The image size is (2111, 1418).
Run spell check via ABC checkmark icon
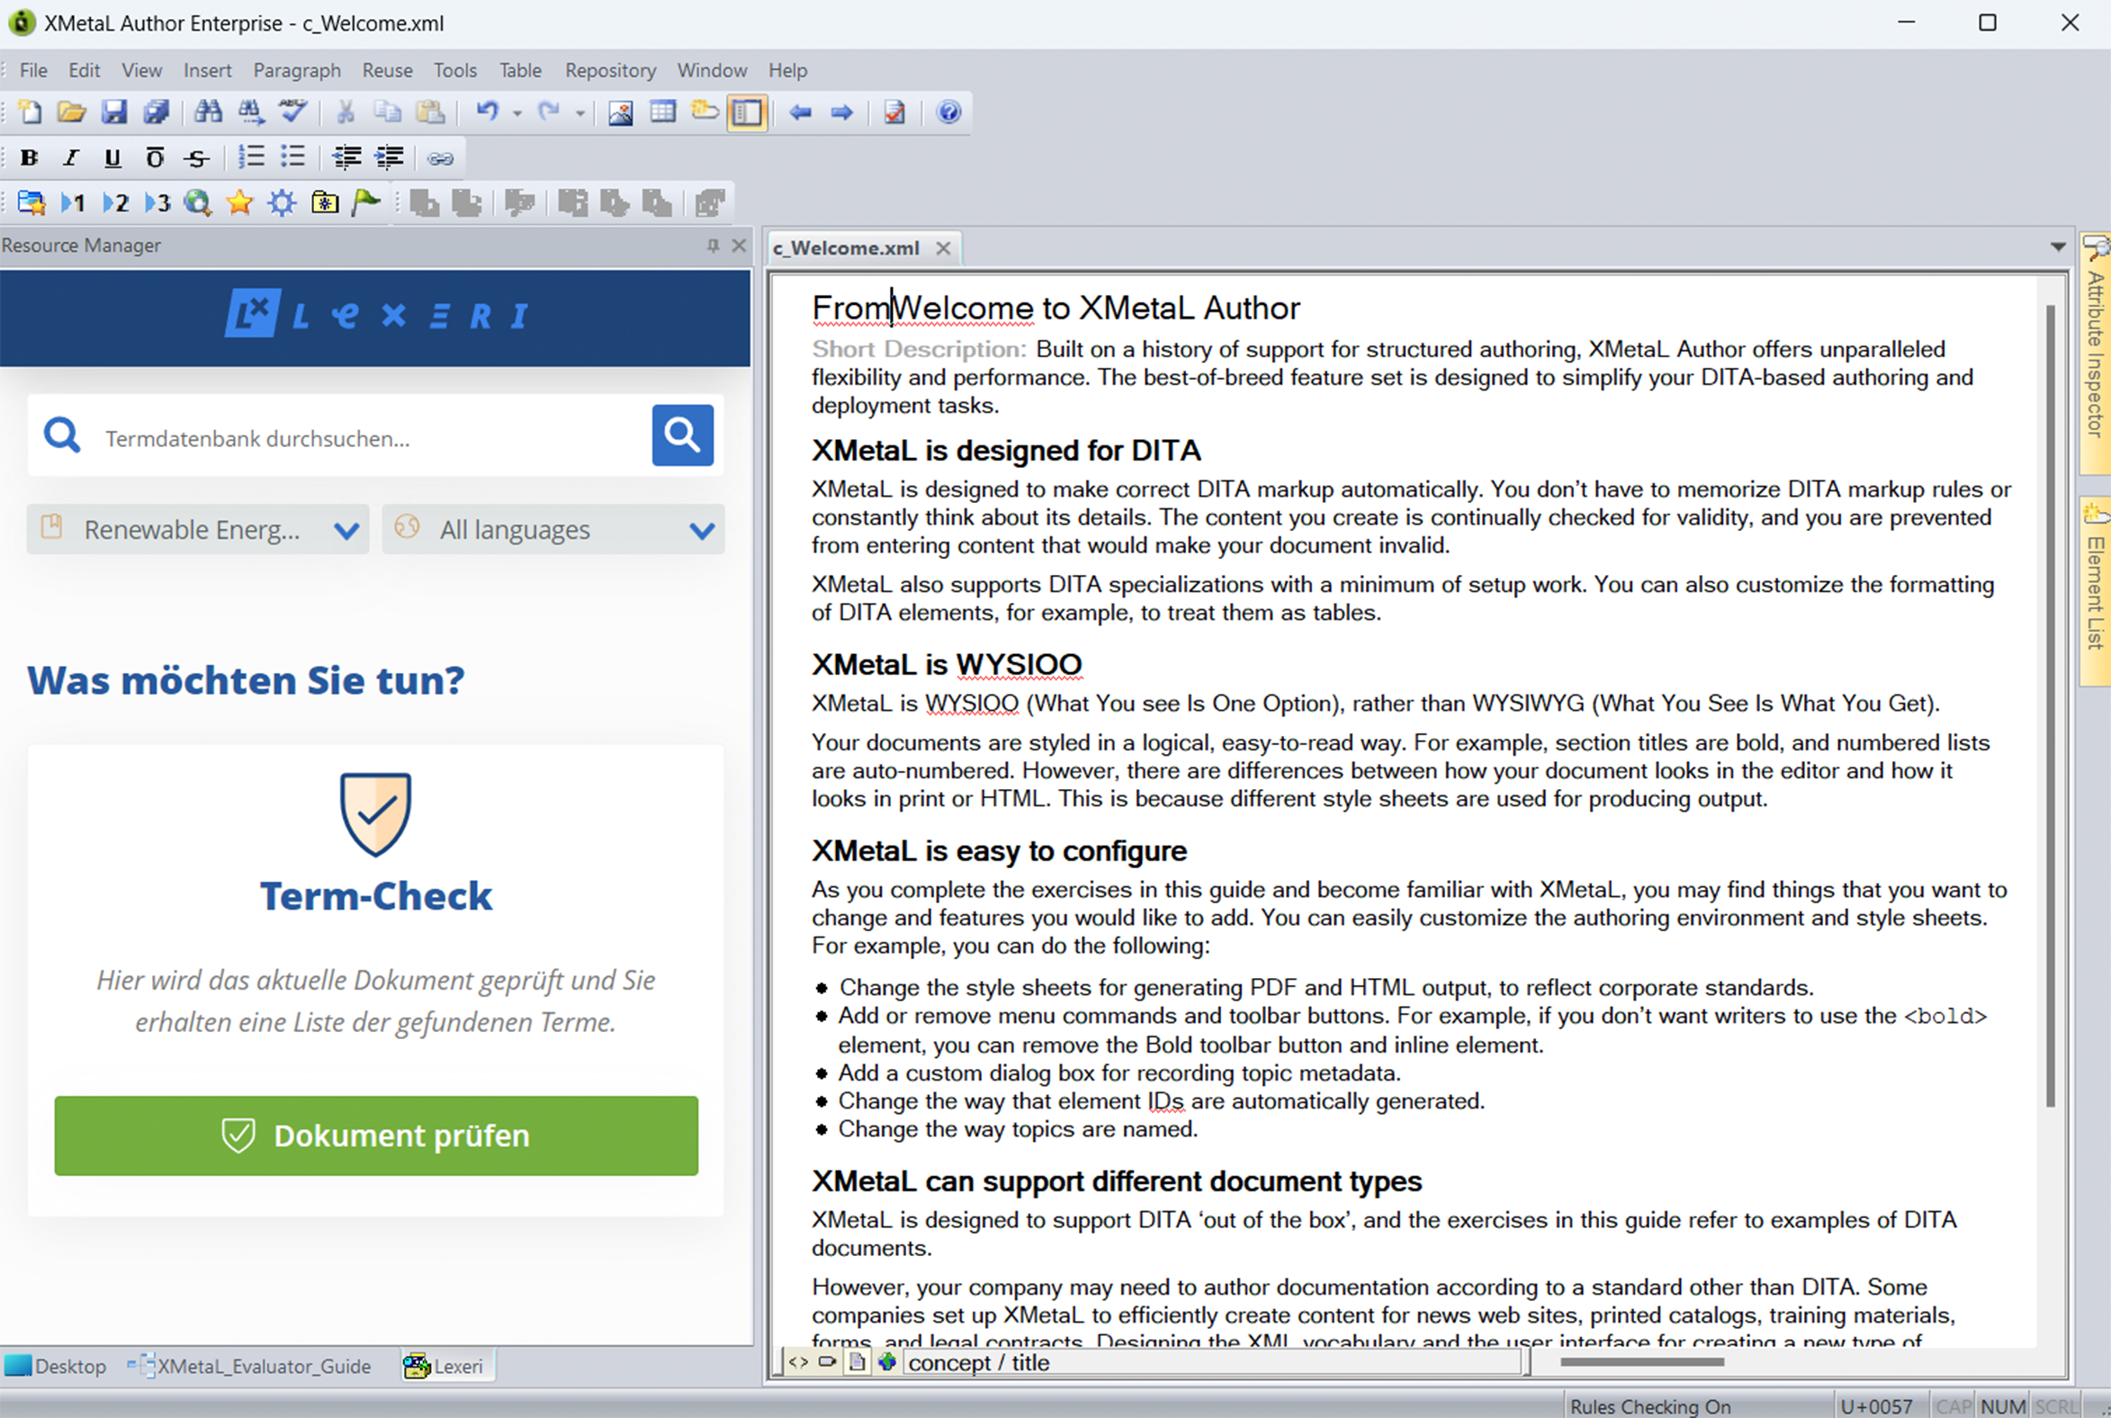tap(293, 112)
